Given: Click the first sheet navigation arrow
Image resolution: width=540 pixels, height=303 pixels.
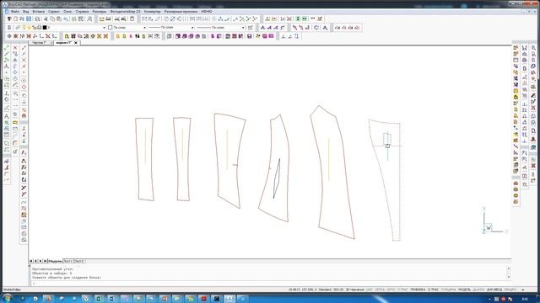Looking at the screenshot, I should [x=31, y=261].
